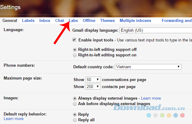Click the Settings page title
The image size is (192, 124).
tap(10, 7)
